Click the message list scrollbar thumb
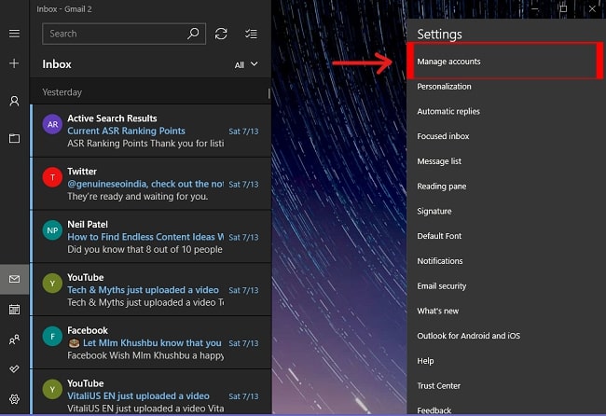The width and height of the screenshot is (606, 416). [x=269, y=93]
